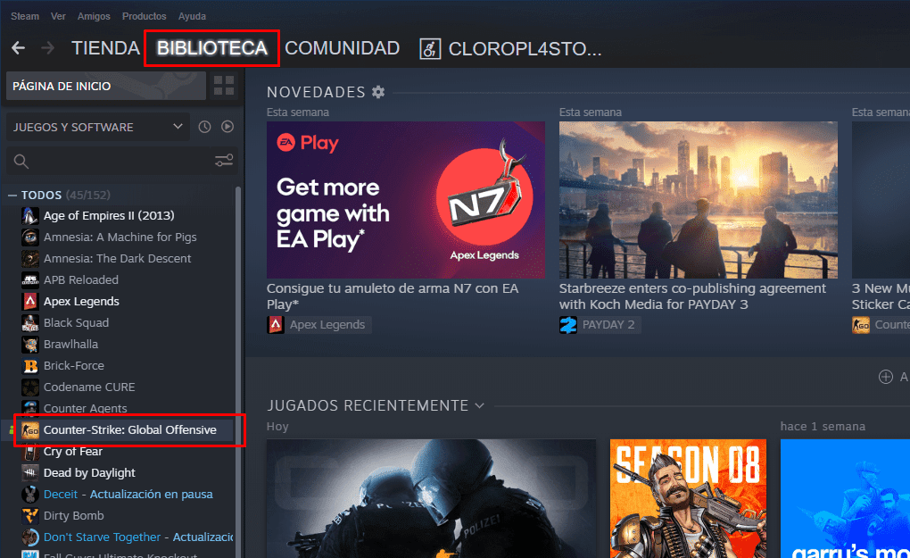The height and width of the screenshot is (558, 910).
Task: Switch to the BIBLIOTECA tab
Action: click(211, 48)
